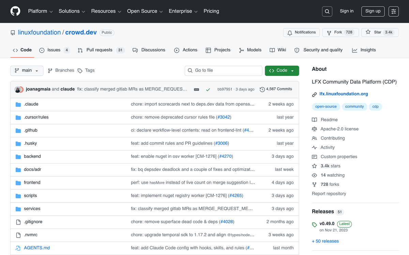Open the appearance settings sliders icon
This screenshot has width=409, height=255.
click(x=394, y=11)
